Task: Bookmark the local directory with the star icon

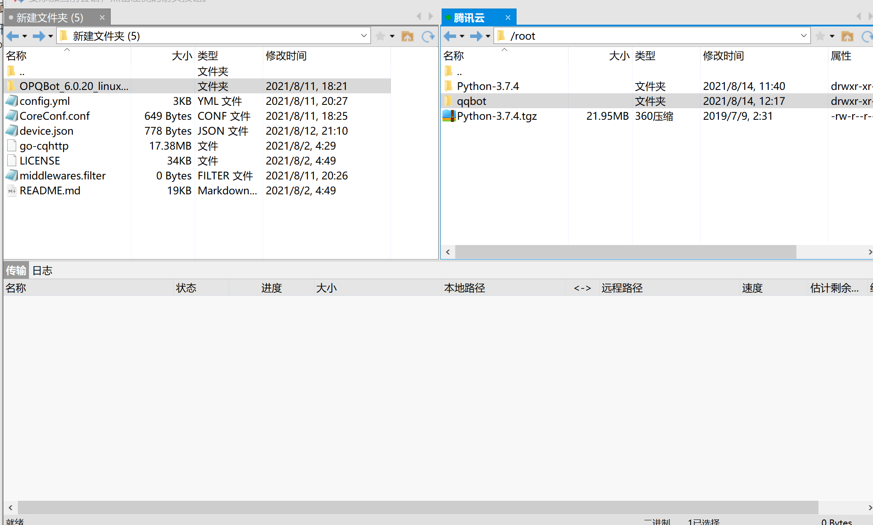Action: point(380,36)
